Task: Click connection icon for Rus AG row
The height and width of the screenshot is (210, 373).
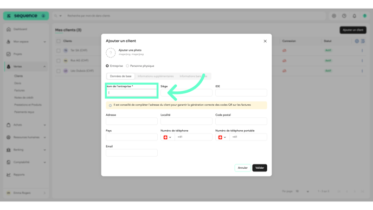Action: click(284, 61)
